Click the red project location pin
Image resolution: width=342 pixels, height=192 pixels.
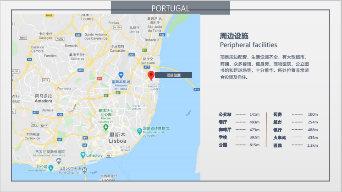pyautogui.click(x=150, y=75)
